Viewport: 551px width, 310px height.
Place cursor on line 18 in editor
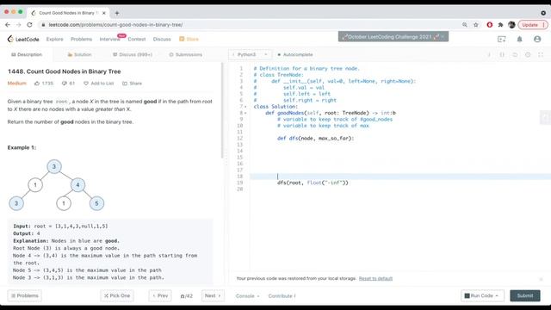point(400,177)
